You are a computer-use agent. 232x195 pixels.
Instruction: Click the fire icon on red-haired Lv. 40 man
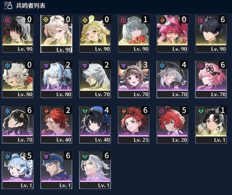coord(46,111)
